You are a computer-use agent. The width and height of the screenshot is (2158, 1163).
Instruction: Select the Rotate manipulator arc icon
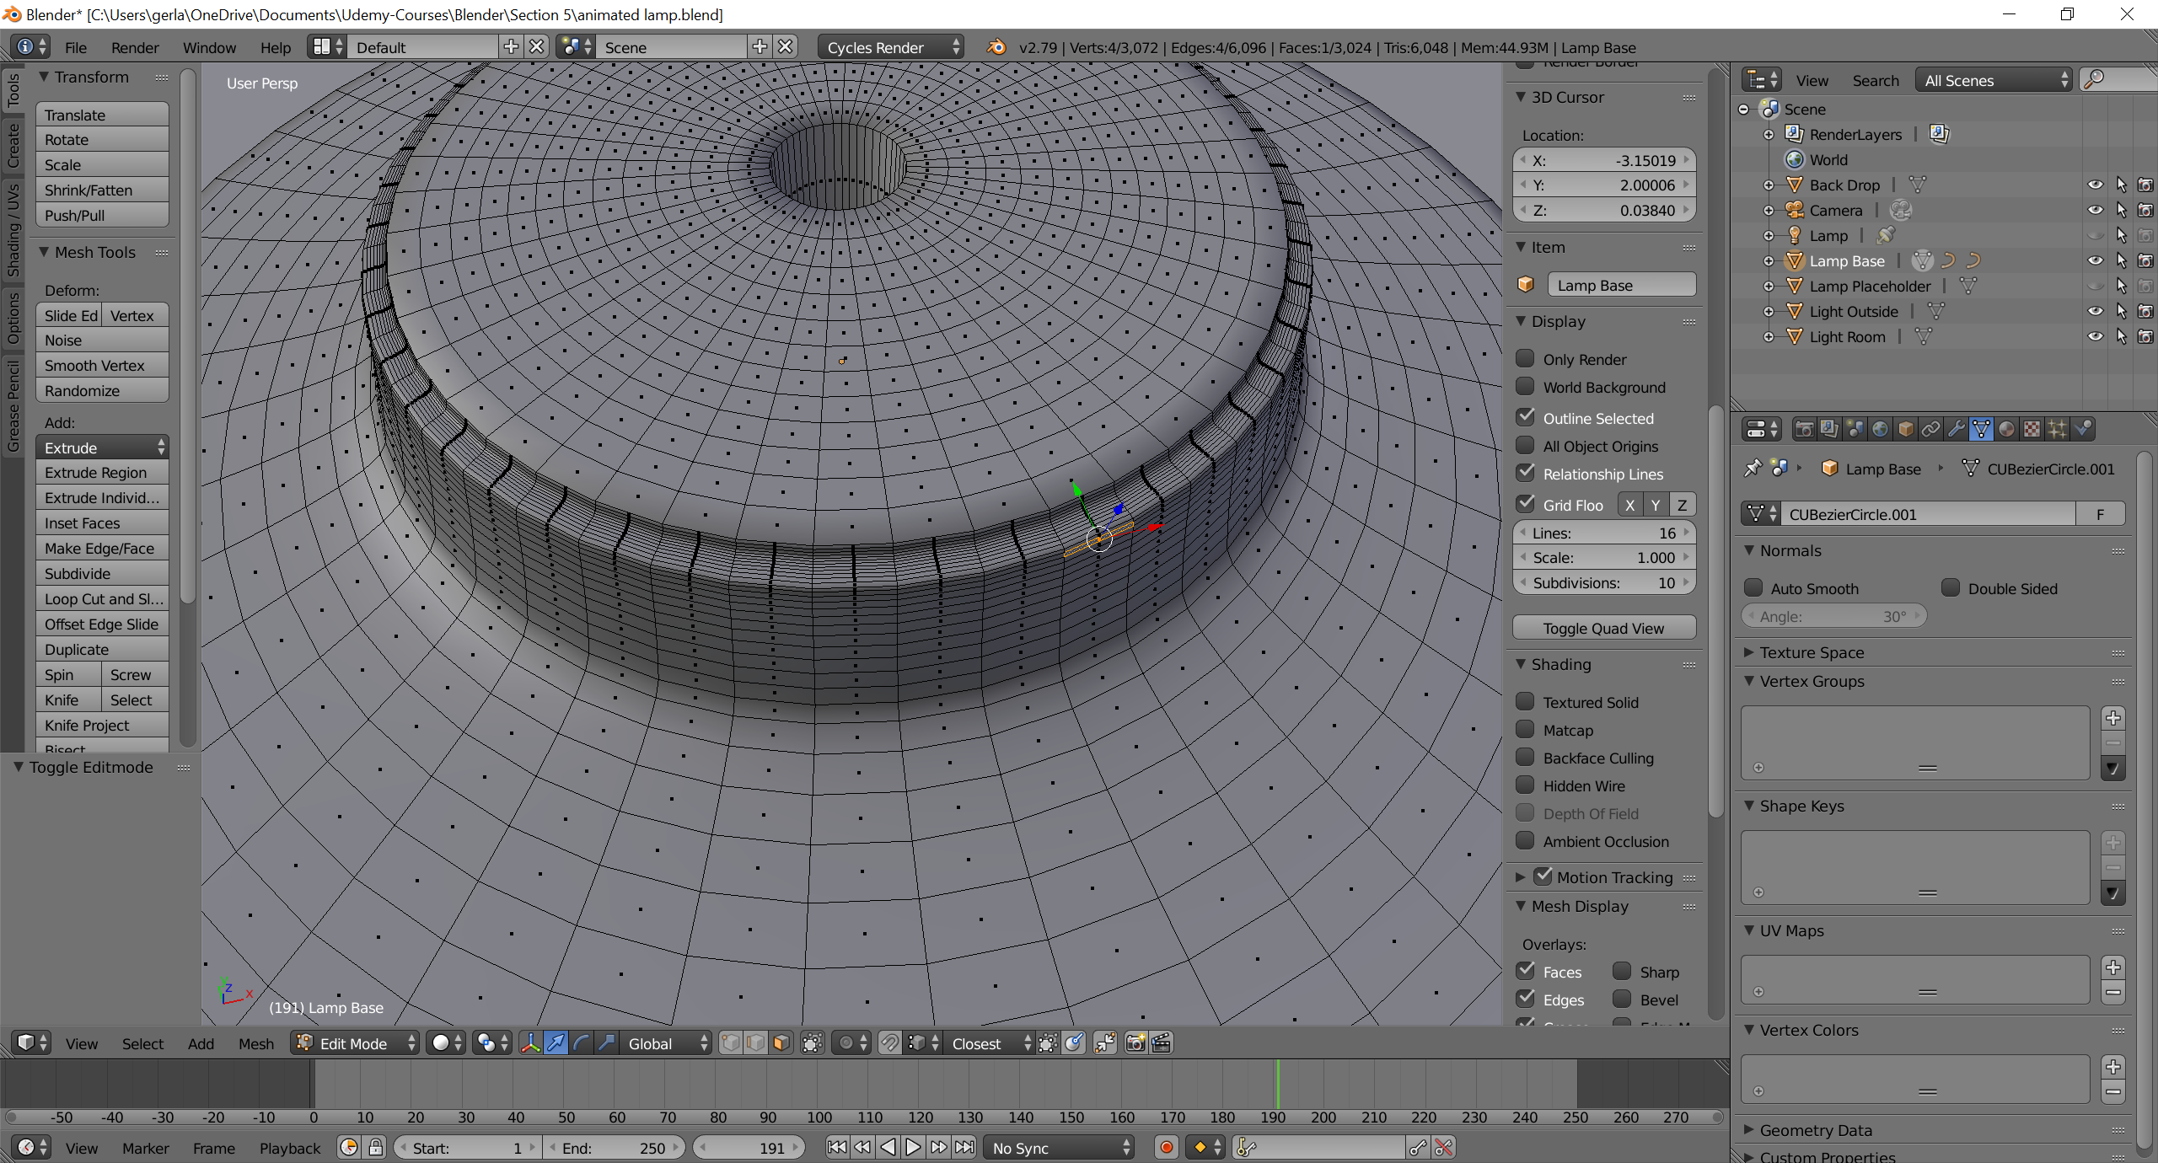coord(581,1043)
